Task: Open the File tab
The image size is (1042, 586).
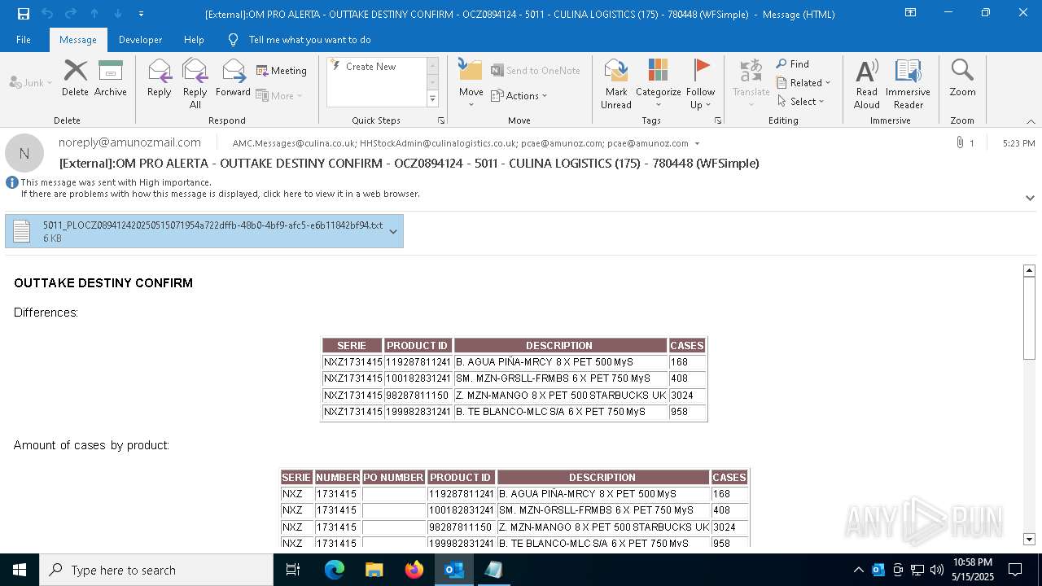Action: [x=24, y=40]
